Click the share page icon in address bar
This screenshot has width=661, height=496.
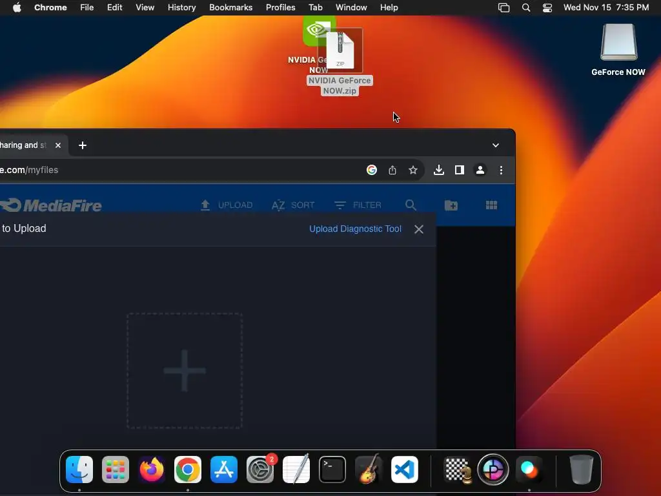point(392,170)
